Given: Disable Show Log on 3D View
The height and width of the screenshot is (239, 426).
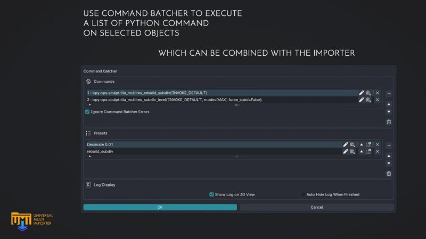Looking at the screenshot, I should coord(211,194).
